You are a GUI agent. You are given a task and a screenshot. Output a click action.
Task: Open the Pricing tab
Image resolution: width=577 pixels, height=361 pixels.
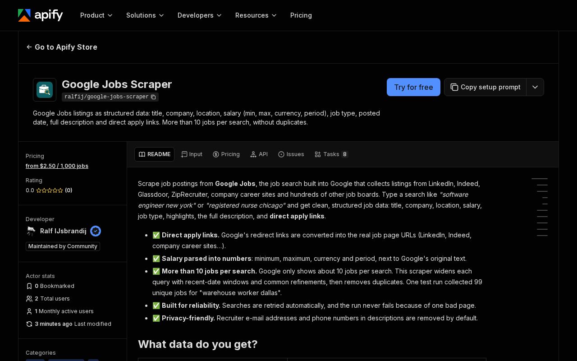click(226, 154)
